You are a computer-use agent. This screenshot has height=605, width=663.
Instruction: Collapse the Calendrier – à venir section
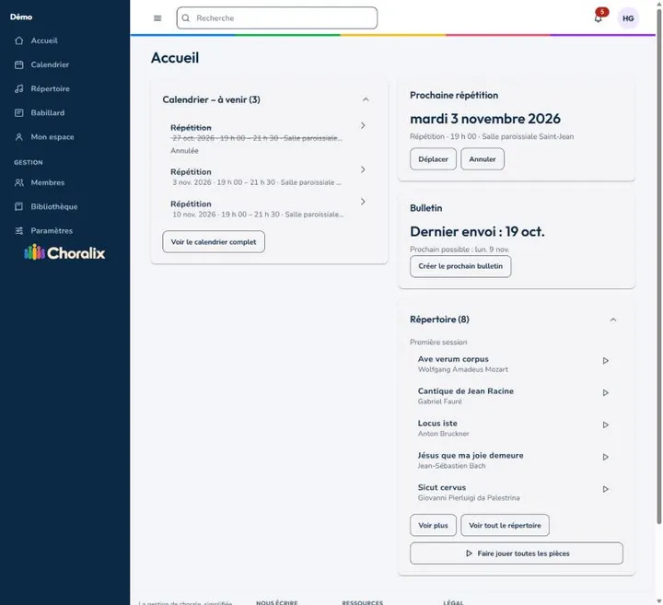366,99
